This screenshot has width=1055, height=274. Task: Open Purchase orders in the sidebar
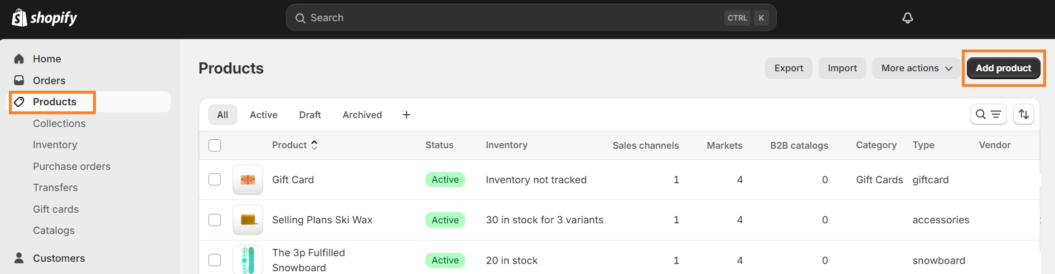point(71,166)
